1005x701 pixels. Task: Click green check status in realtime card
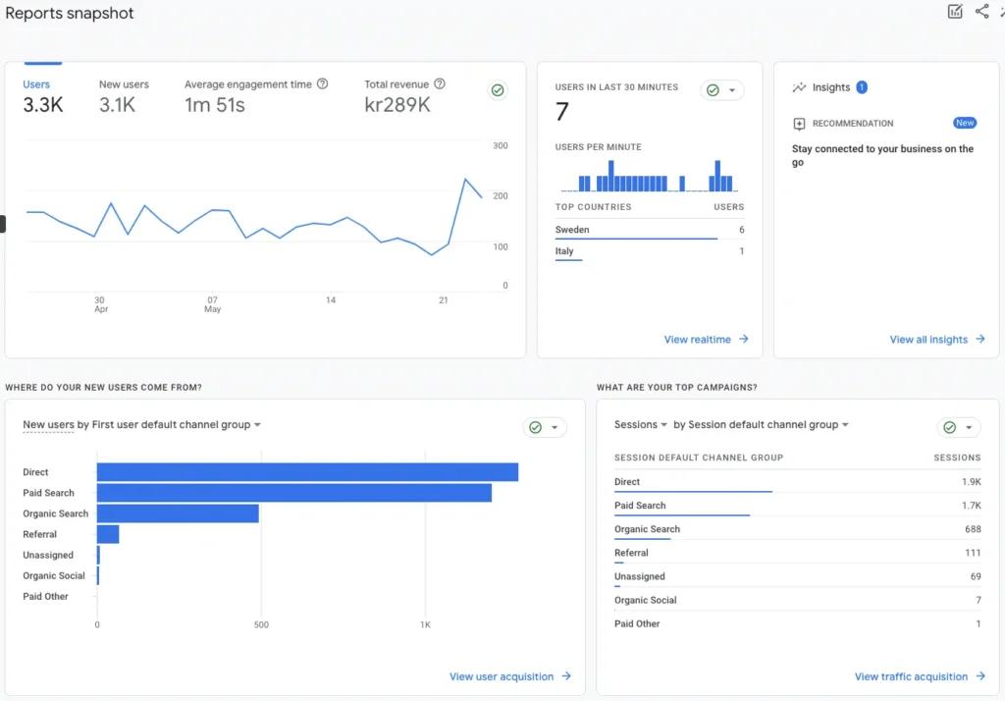click(x=713, y=90)
